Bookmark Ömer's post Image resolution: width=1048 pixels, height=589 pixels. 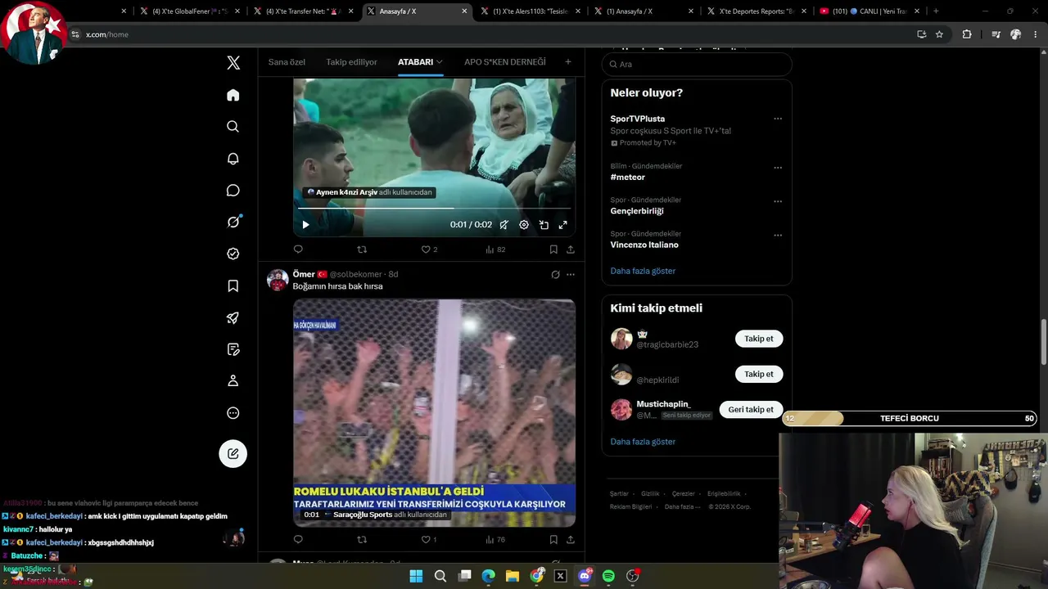point(553,540)
